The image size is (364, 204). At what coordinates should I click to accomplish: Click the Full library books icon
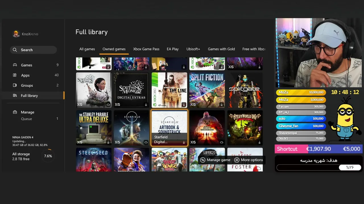(x=15, y=95)
